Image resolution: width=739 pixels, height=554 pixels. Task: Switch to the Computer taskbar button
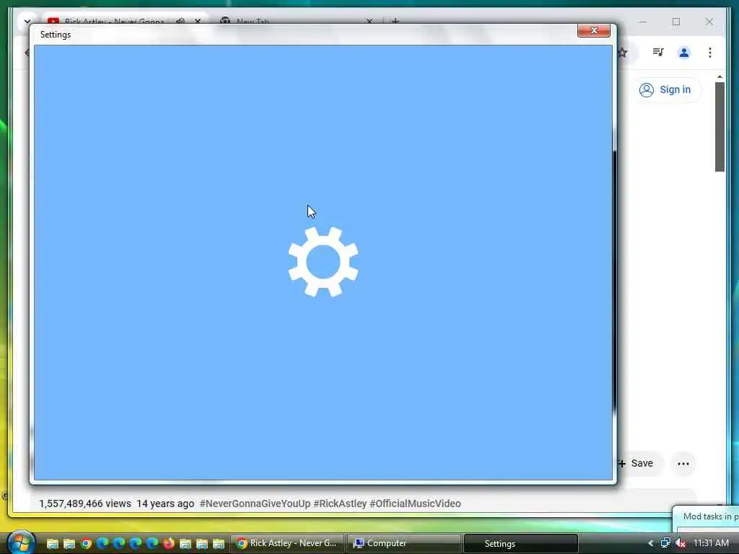tap(403, 543)
